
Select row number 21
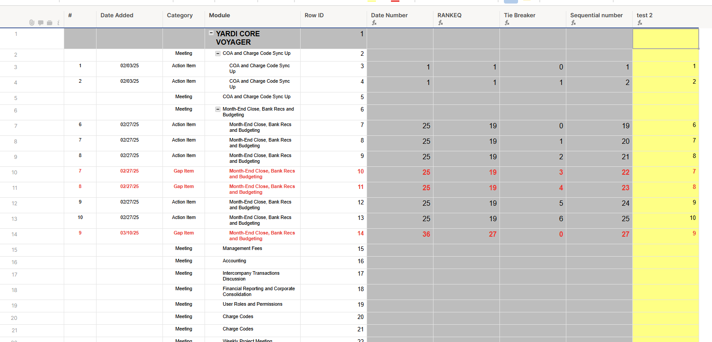tap(15, 330)
